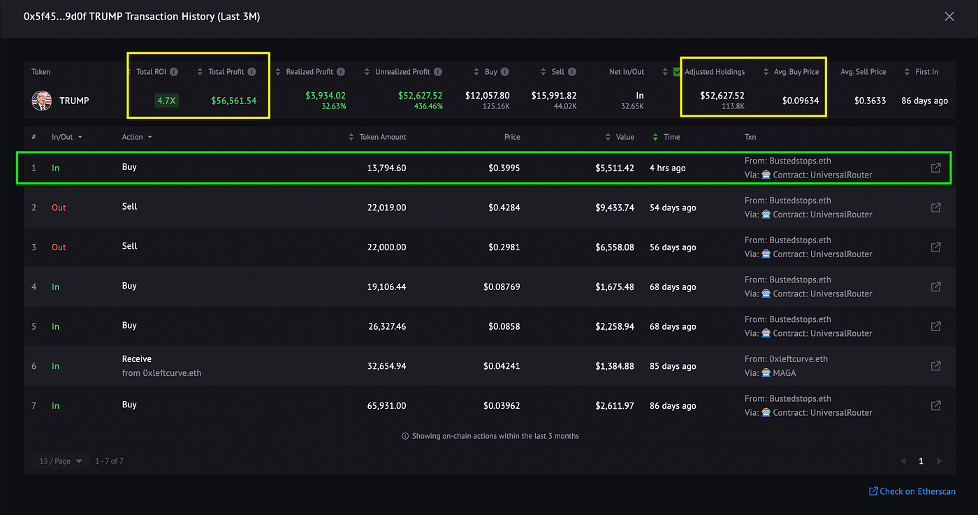
Task: Open external link for Sell at $0.4284
Action: point(935,208)
